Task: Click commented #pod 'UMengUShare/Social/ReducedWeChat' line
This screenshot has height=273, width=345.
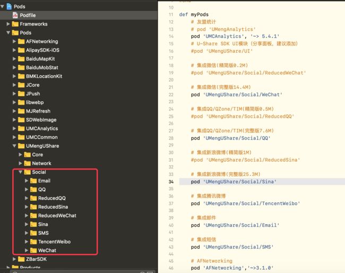Action: pos(248,73)
